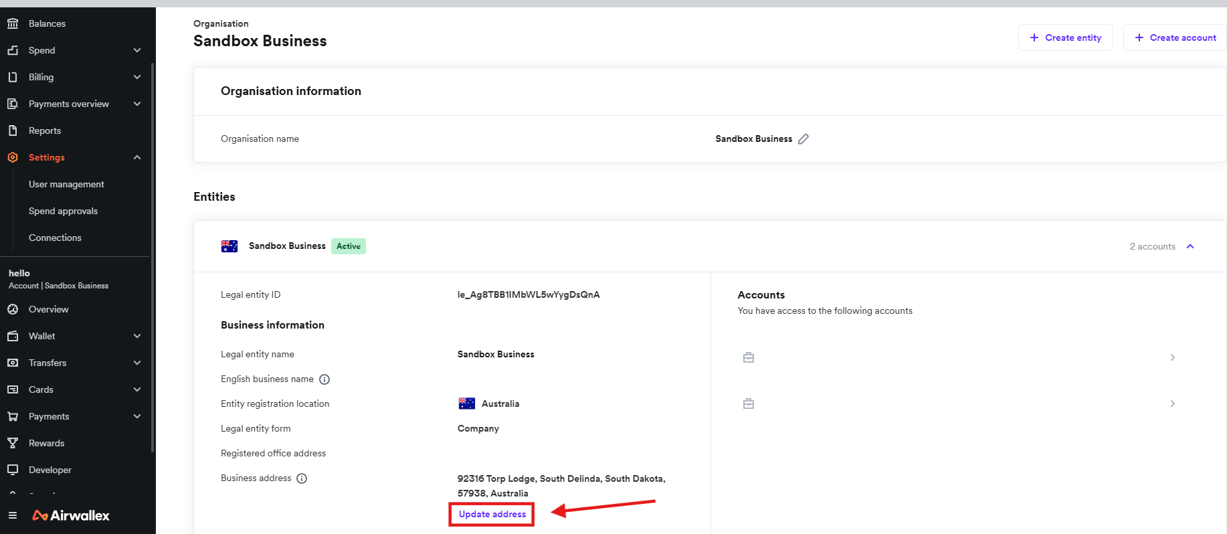Viewport: 1227px width, 534px height.
Task: Click the Developer monitor icon
Action: (13, 470)
